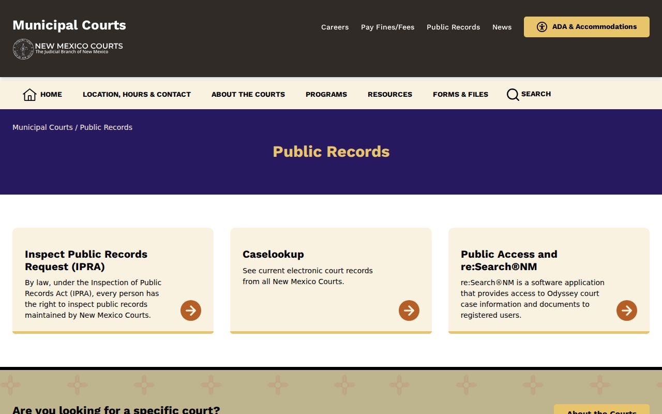Expand the Resources menu
The width and height of the screenshot is (662, 414).
[390, 94]
